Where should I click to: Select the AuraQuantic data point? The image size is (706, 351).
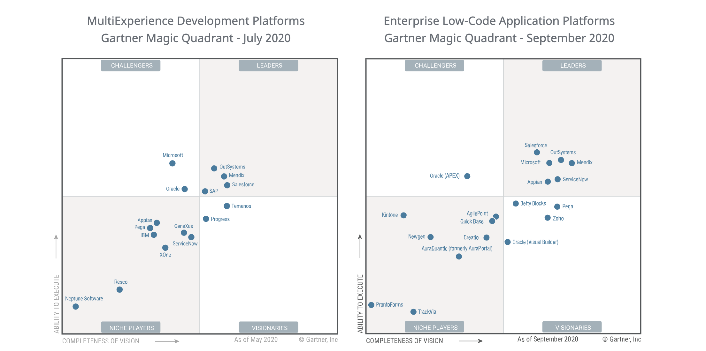459,257
